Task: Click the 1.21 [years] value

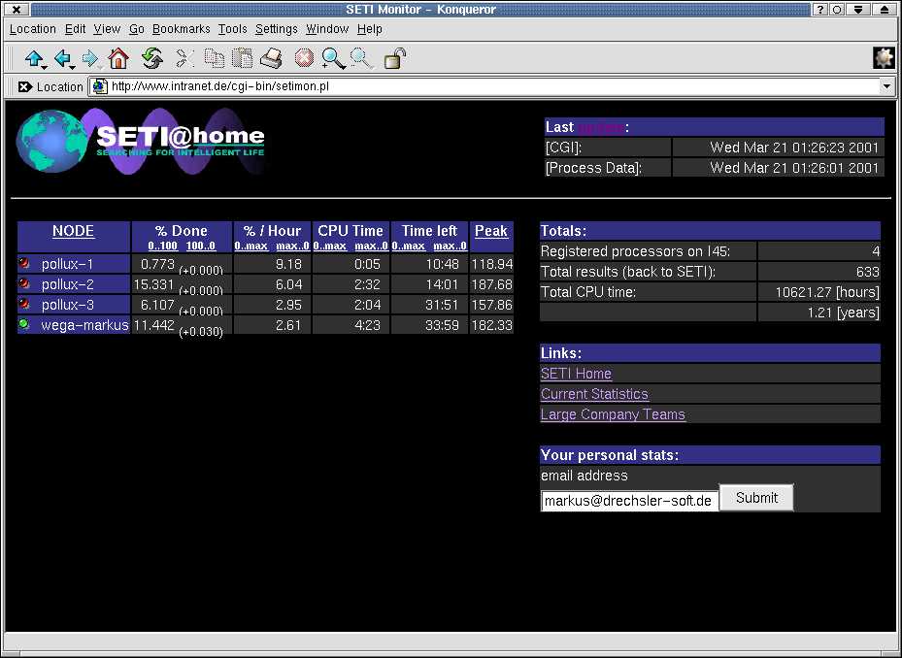Action: [844, 313]
